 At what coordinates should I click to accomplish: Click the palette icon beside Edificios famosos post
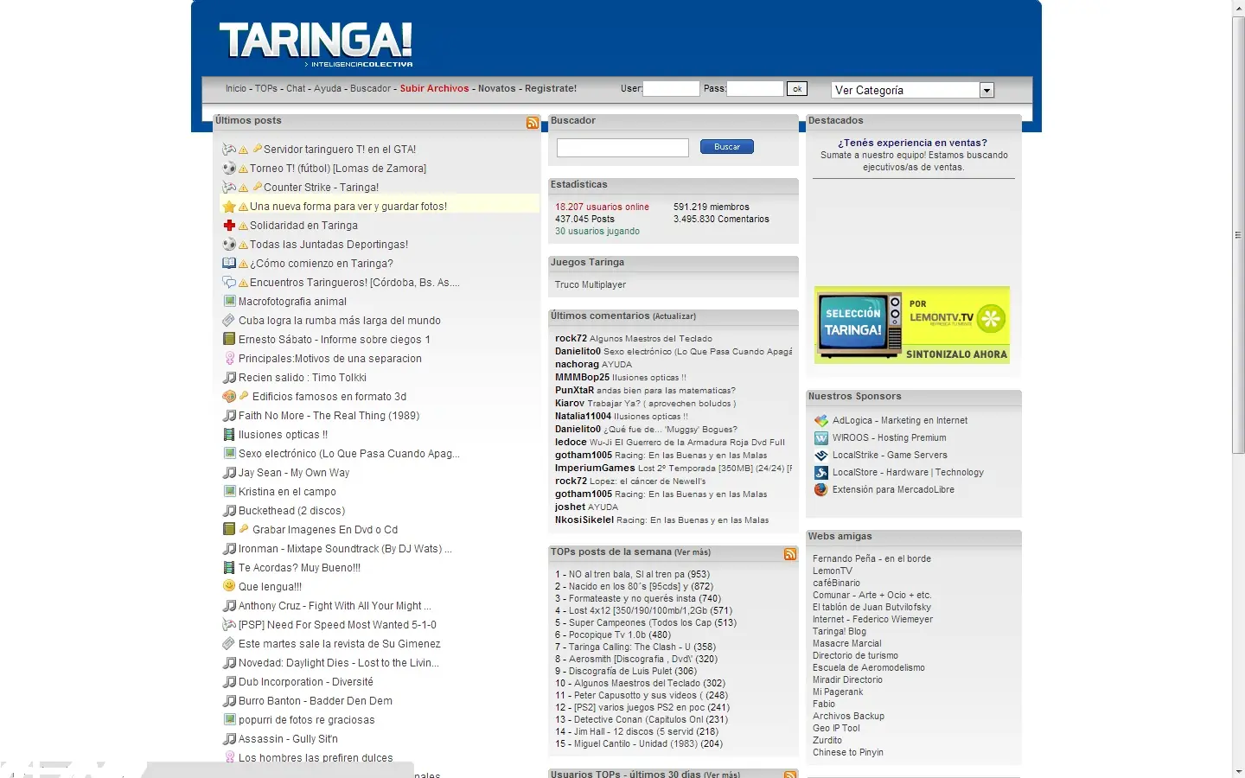point(229,397)
